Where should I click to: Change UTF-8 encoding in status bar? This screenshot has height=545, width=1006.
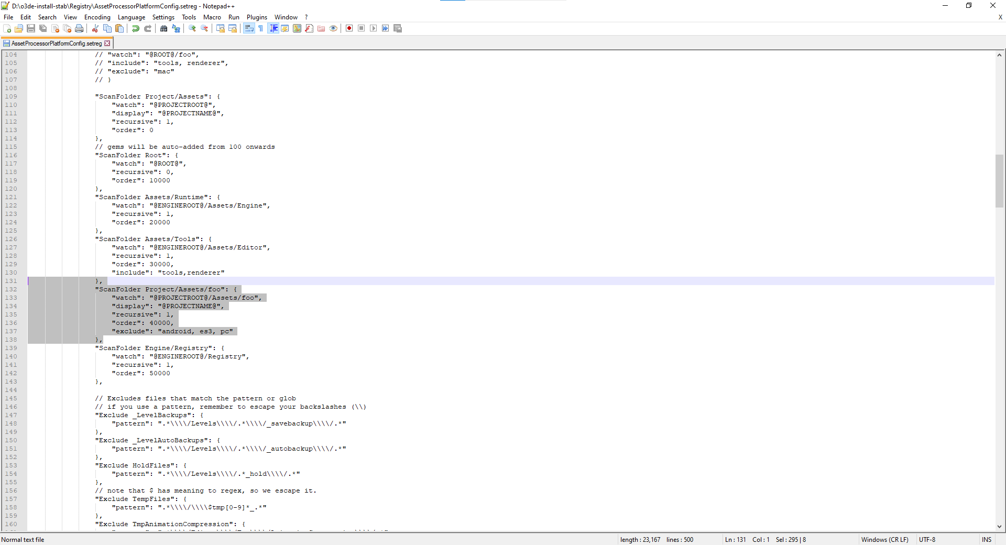click(927, 540)
